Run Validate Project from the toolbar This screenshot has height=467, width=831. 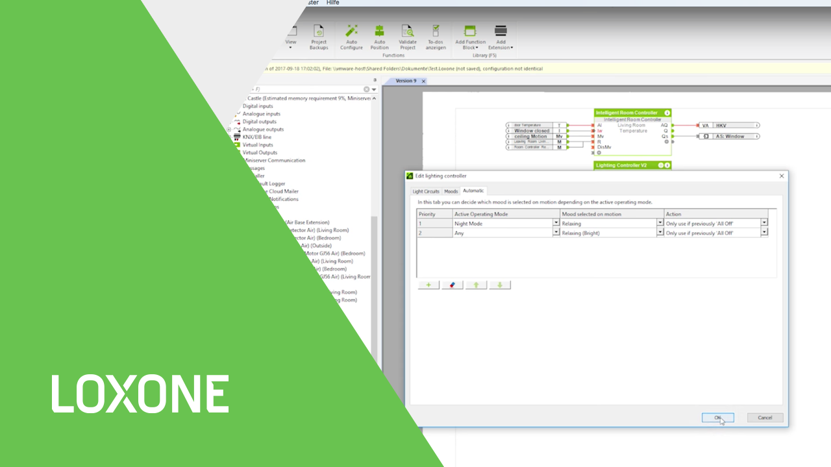click(408, 31)
